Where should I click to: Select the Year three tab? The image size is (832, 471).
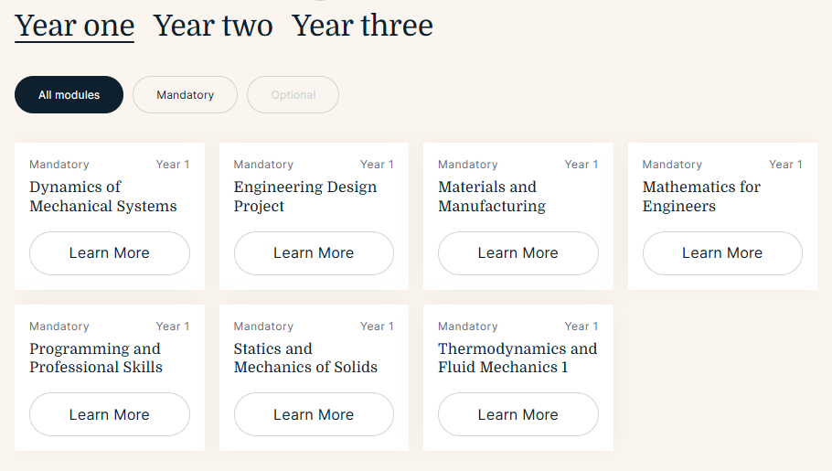pyautogui.click(x=362, y=26)
